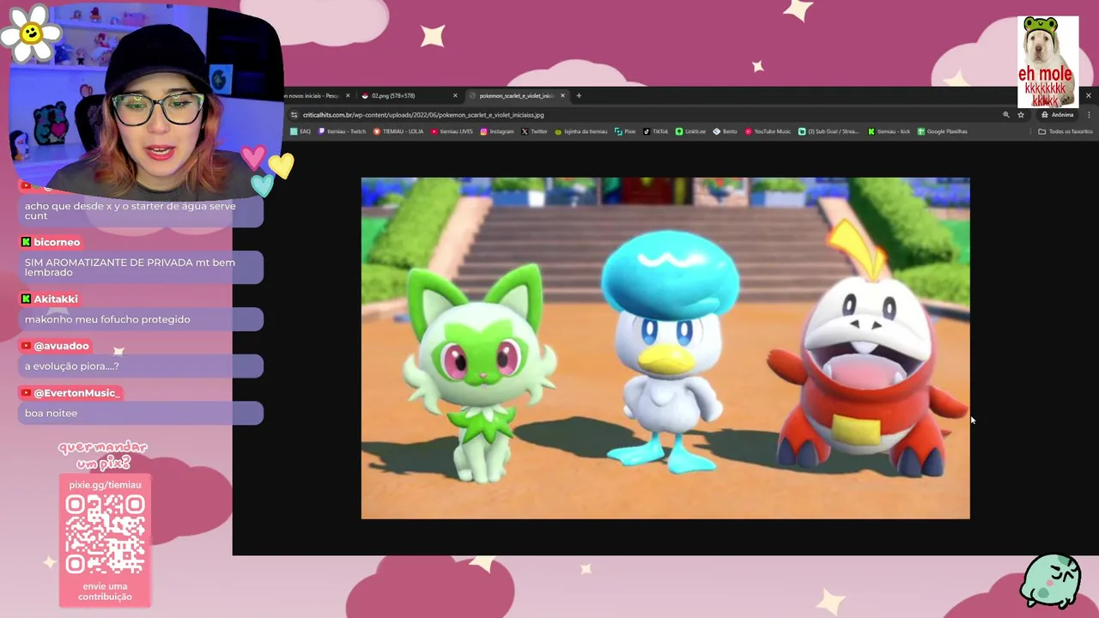Close the 02.png tab

455,95
